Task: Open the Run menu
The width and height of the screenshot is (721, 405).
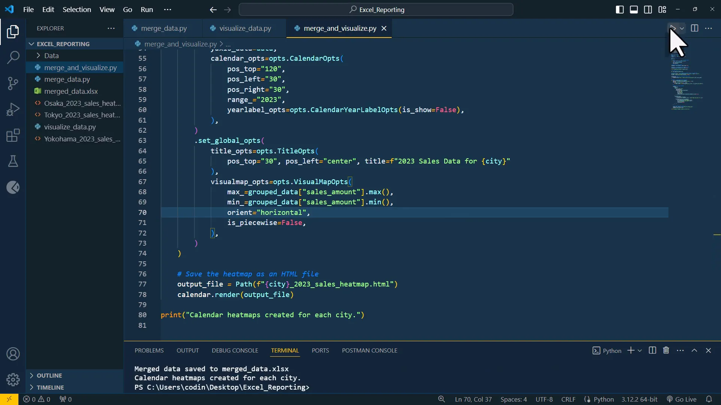Action: click(147, 9)
